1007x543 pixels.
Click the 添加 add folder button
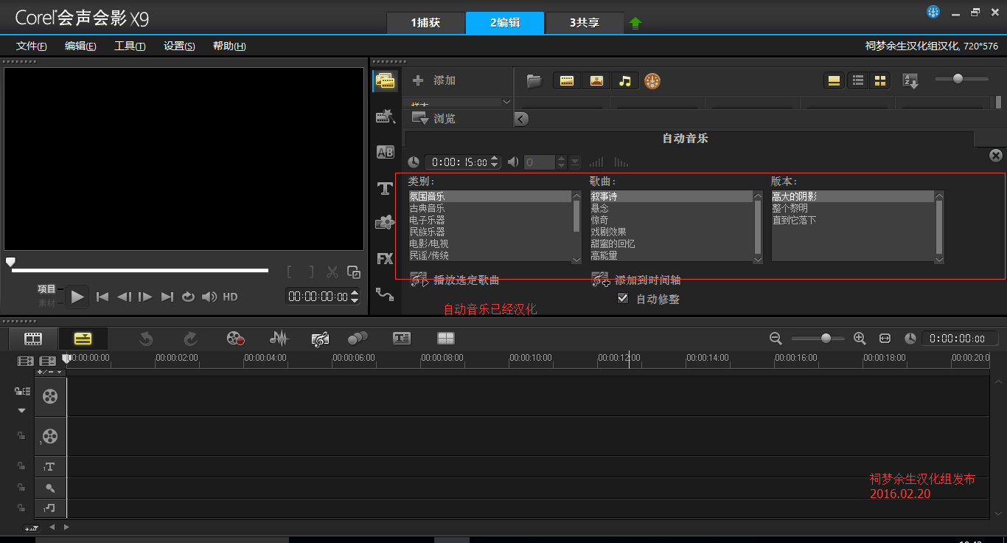(434, 80)
